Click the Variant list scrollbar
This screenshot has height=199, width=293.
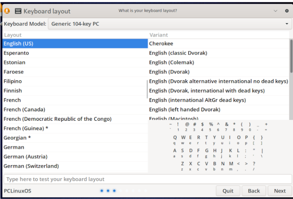pos(291,56)
